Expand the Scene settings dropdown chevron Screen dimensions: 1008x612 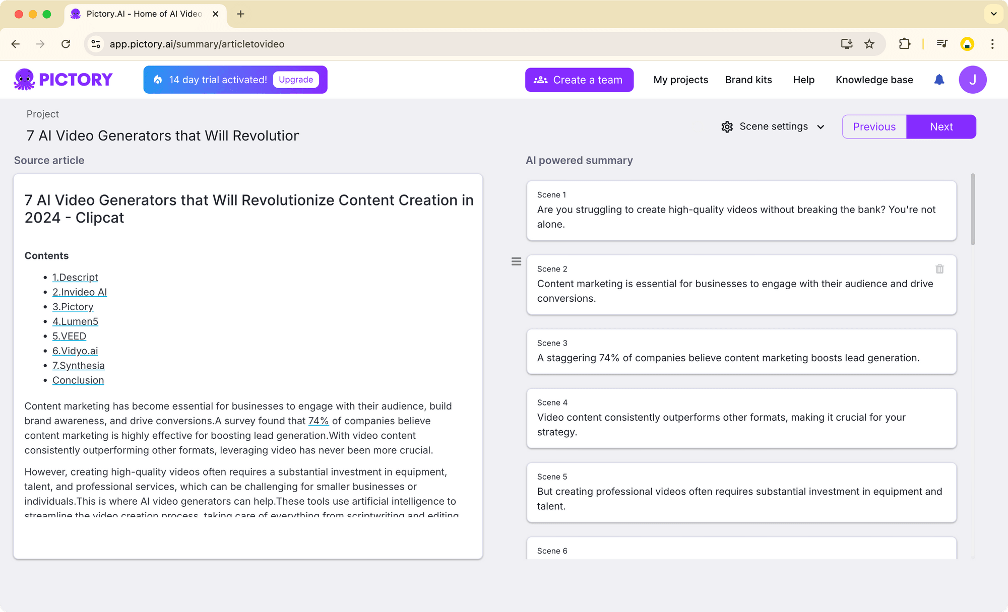pyautogui.click(x=821, y=127)
